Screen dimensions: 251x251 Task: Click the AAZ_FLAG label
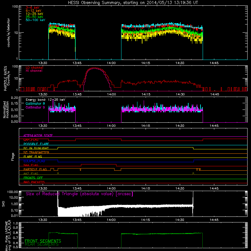pyautogui.click(x=31, y=174)
